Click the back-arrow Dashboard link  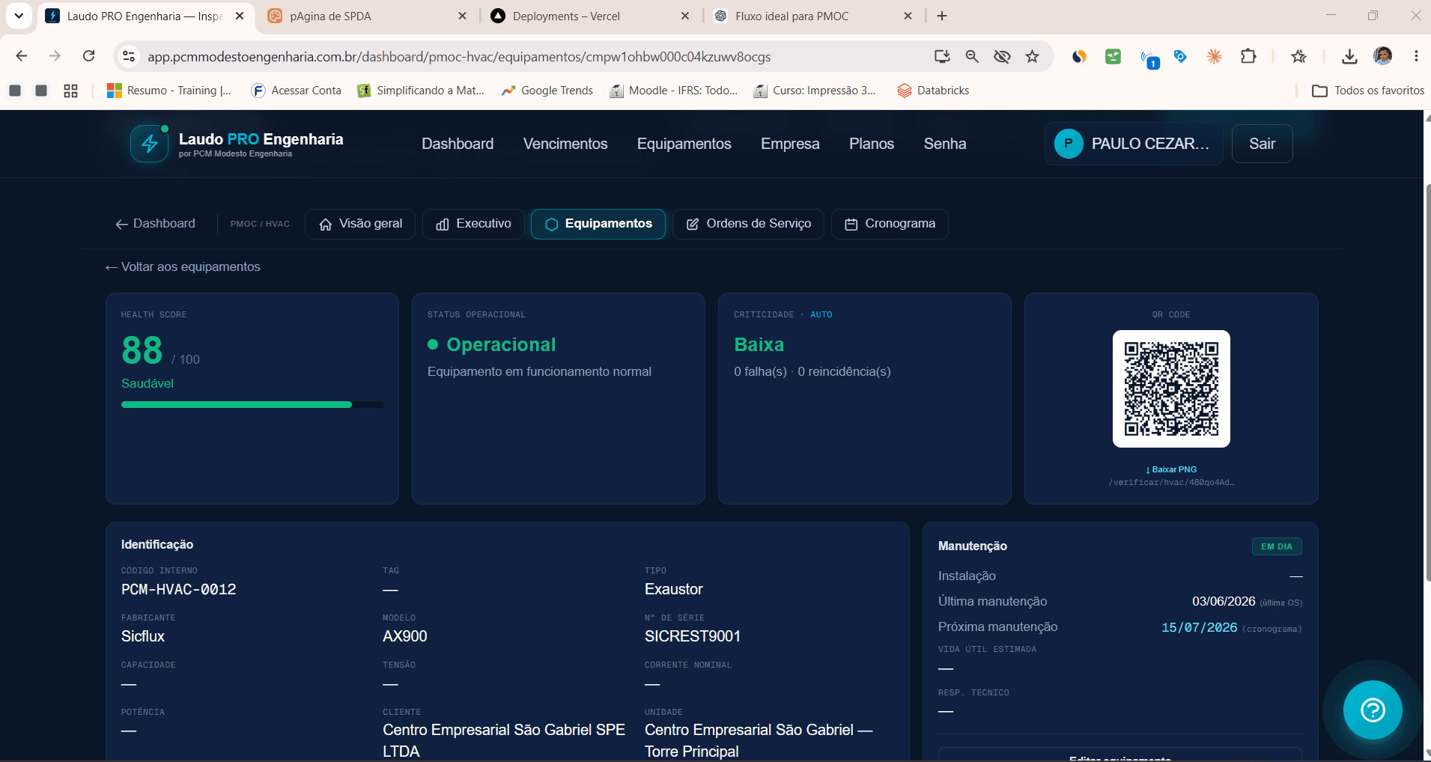155,224
